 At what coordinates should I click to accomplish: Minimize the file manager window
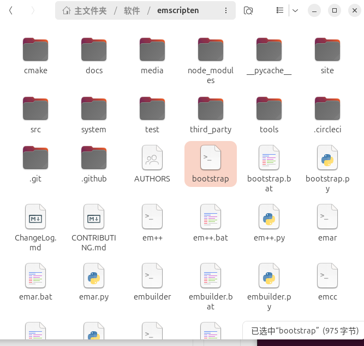point(314,10)
